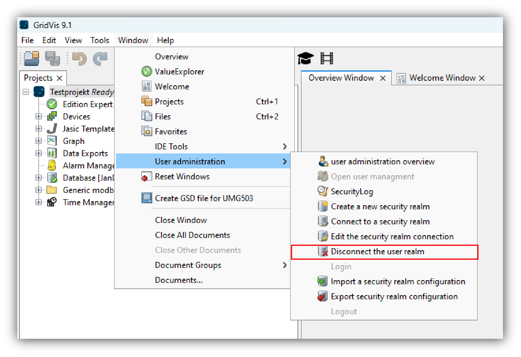Select "Create GSD file for UMG503"

(204, 198)
